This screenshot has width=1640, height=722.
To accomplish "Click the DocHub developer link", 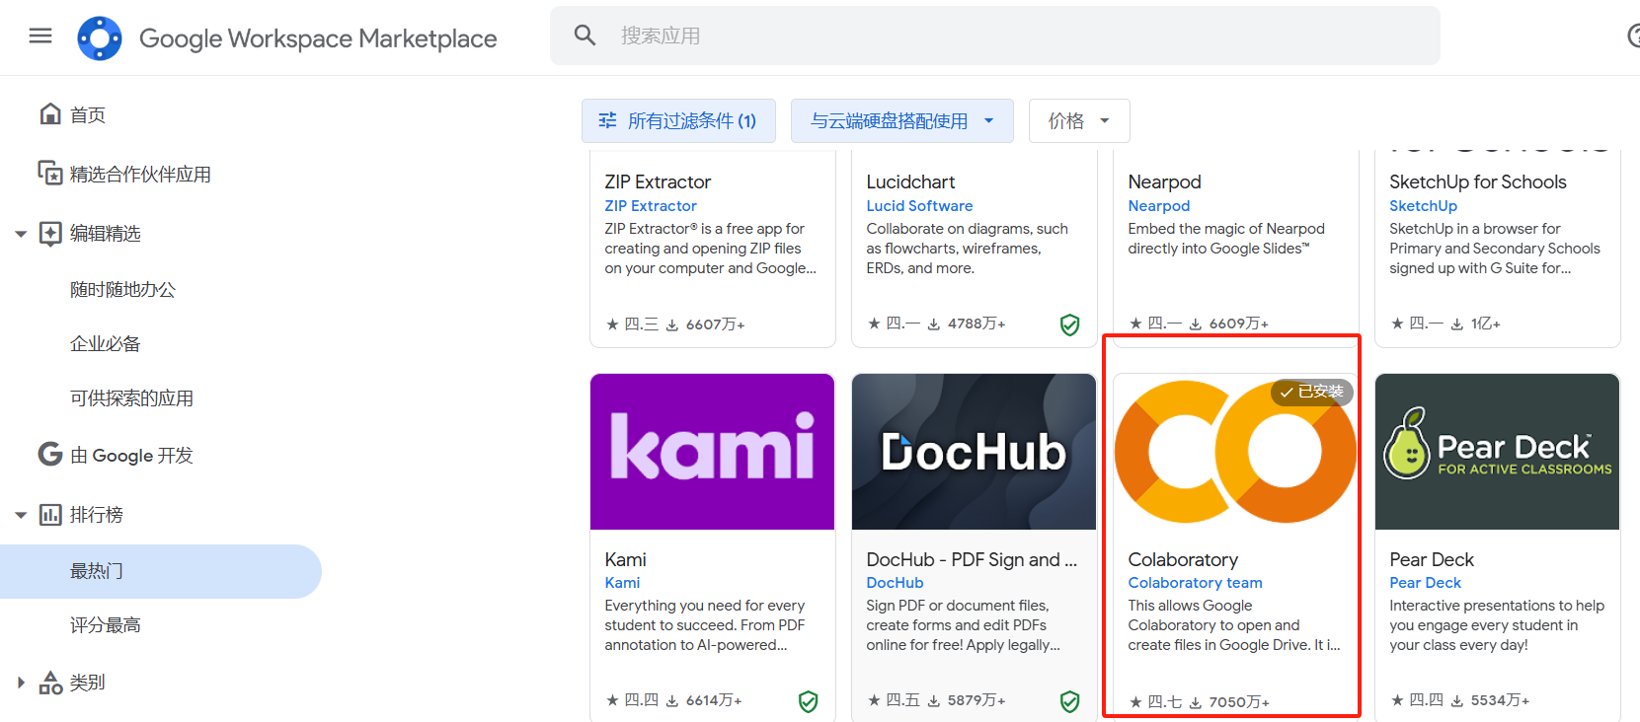I will click(895, 583).
